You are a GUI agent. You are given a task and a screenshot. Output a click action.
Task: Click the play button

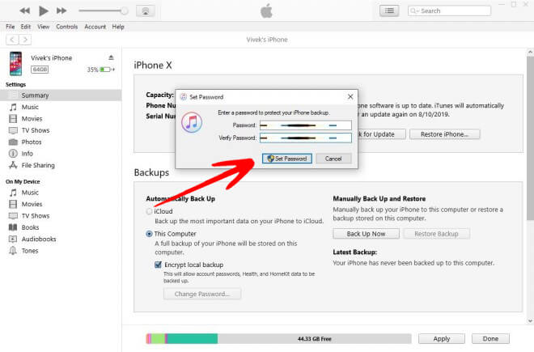[43, 11]
